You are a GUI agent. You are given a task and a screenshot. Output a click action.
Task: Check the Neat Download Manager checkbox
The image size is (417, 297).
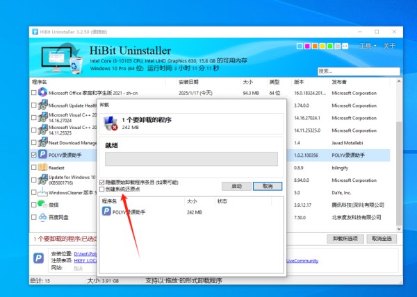tap(34, 142)
